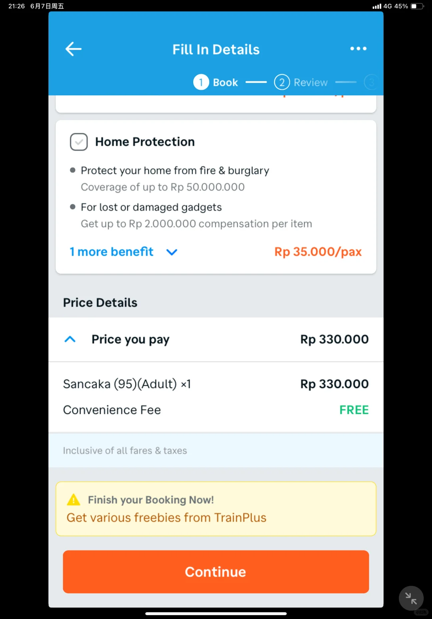Screen dimensions: 432x619
Task: Tap the minimize arrows floating icon
Action: 411,598
